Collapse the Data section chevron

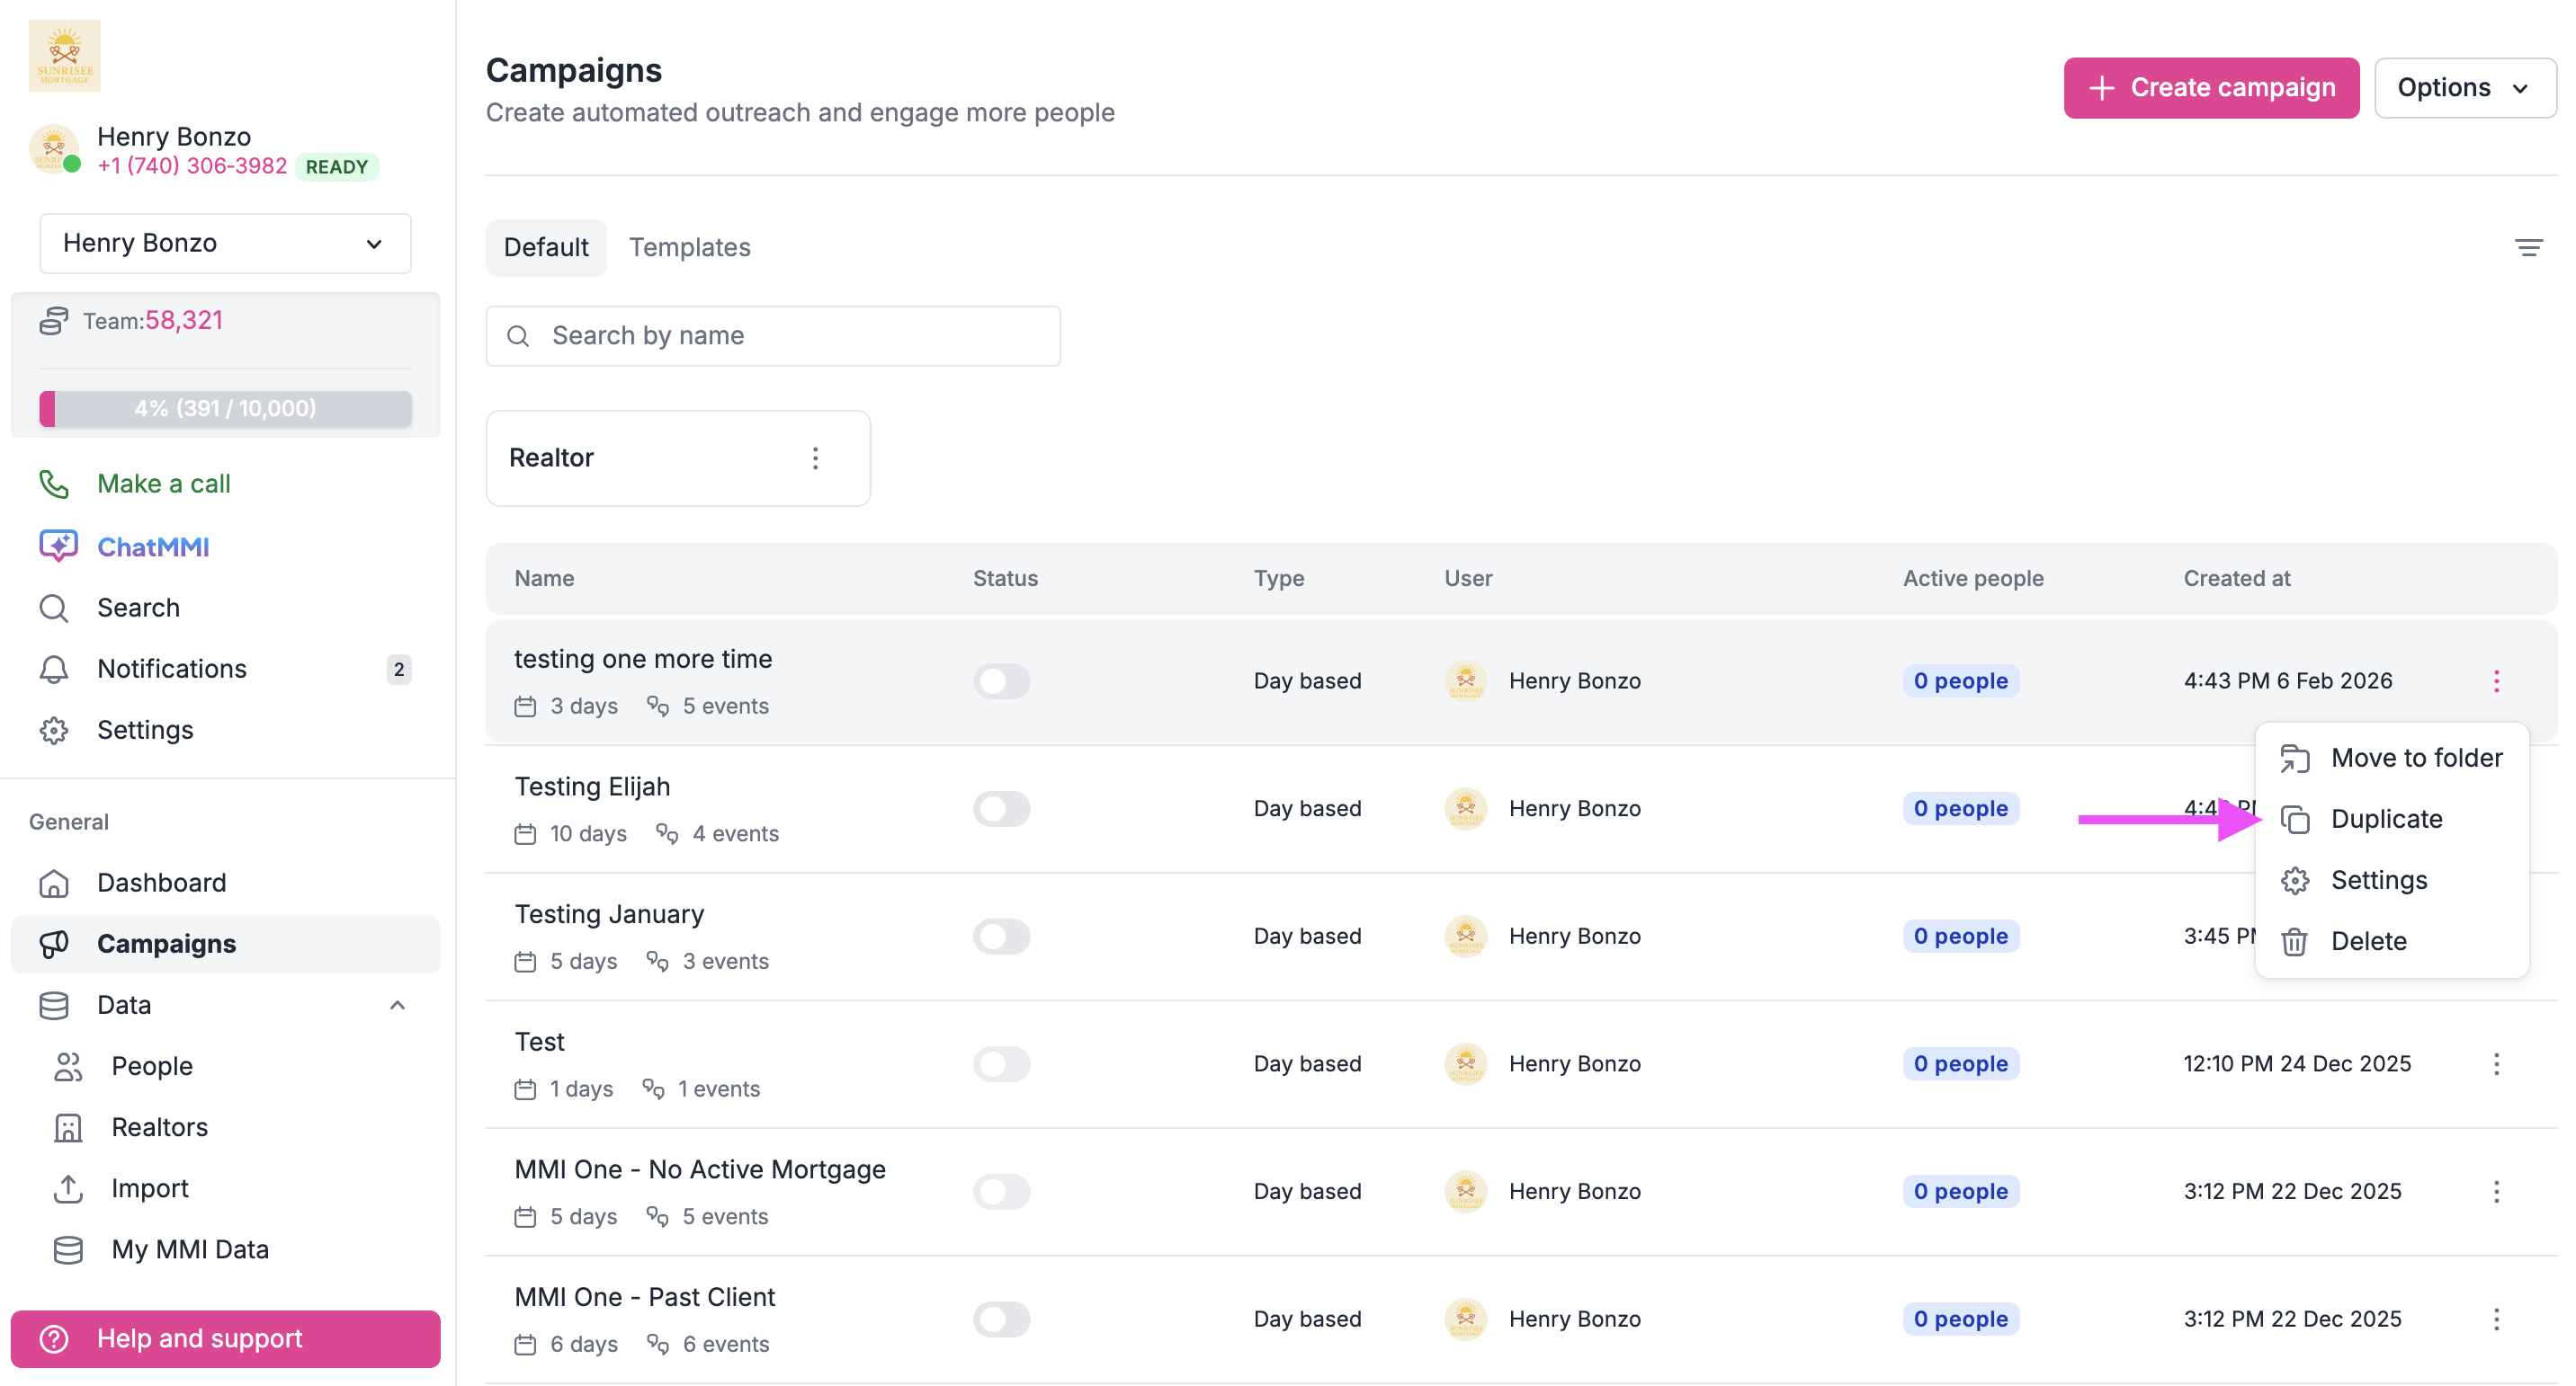[397, 1004]
